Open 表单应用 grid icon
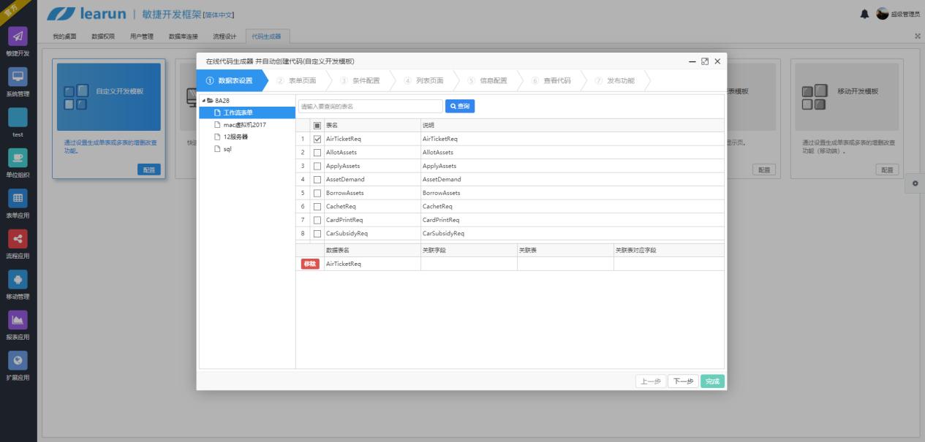Viewport: 925px width, 442px height. click(18, 199)
